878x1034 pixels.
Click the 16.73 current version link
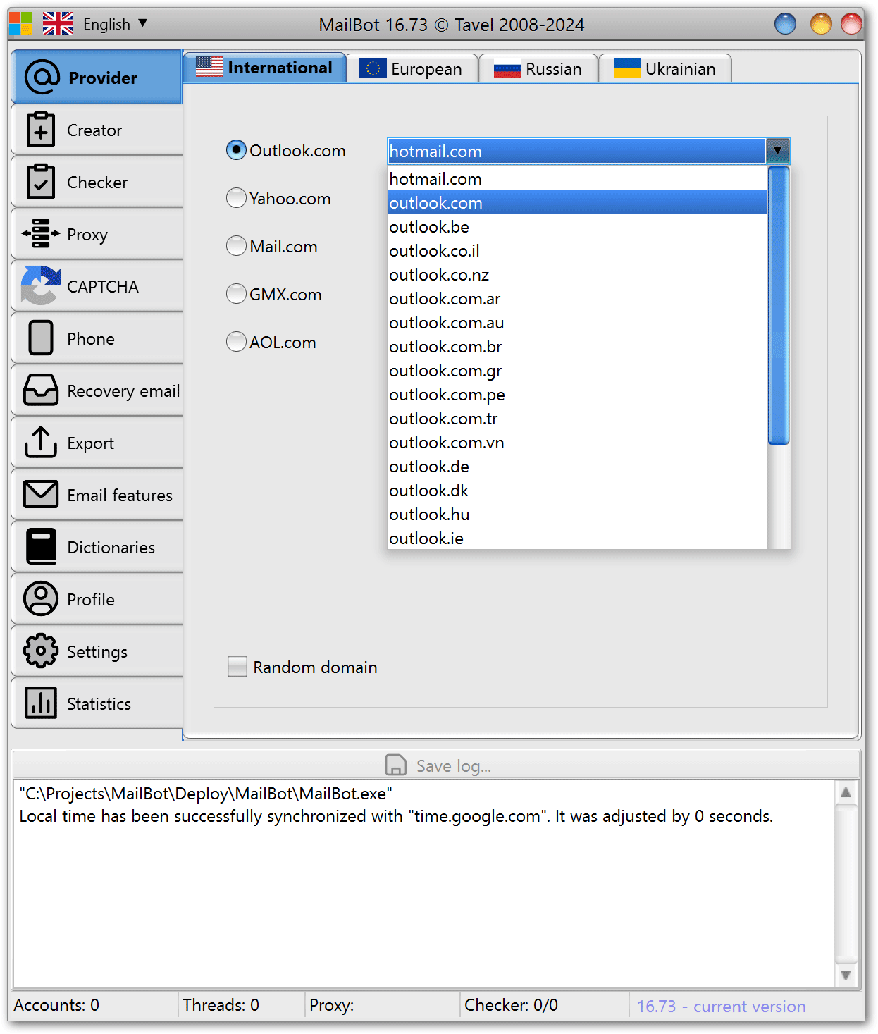click(x=721, y=1006)
